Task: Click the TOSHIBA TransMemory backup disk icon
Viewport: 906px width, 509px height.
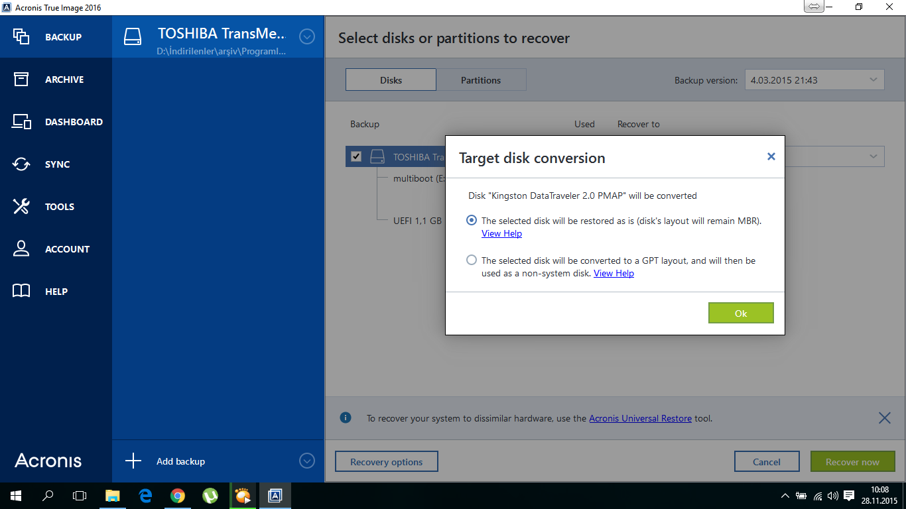Action: pyautogui.click(x=133, y=36)
